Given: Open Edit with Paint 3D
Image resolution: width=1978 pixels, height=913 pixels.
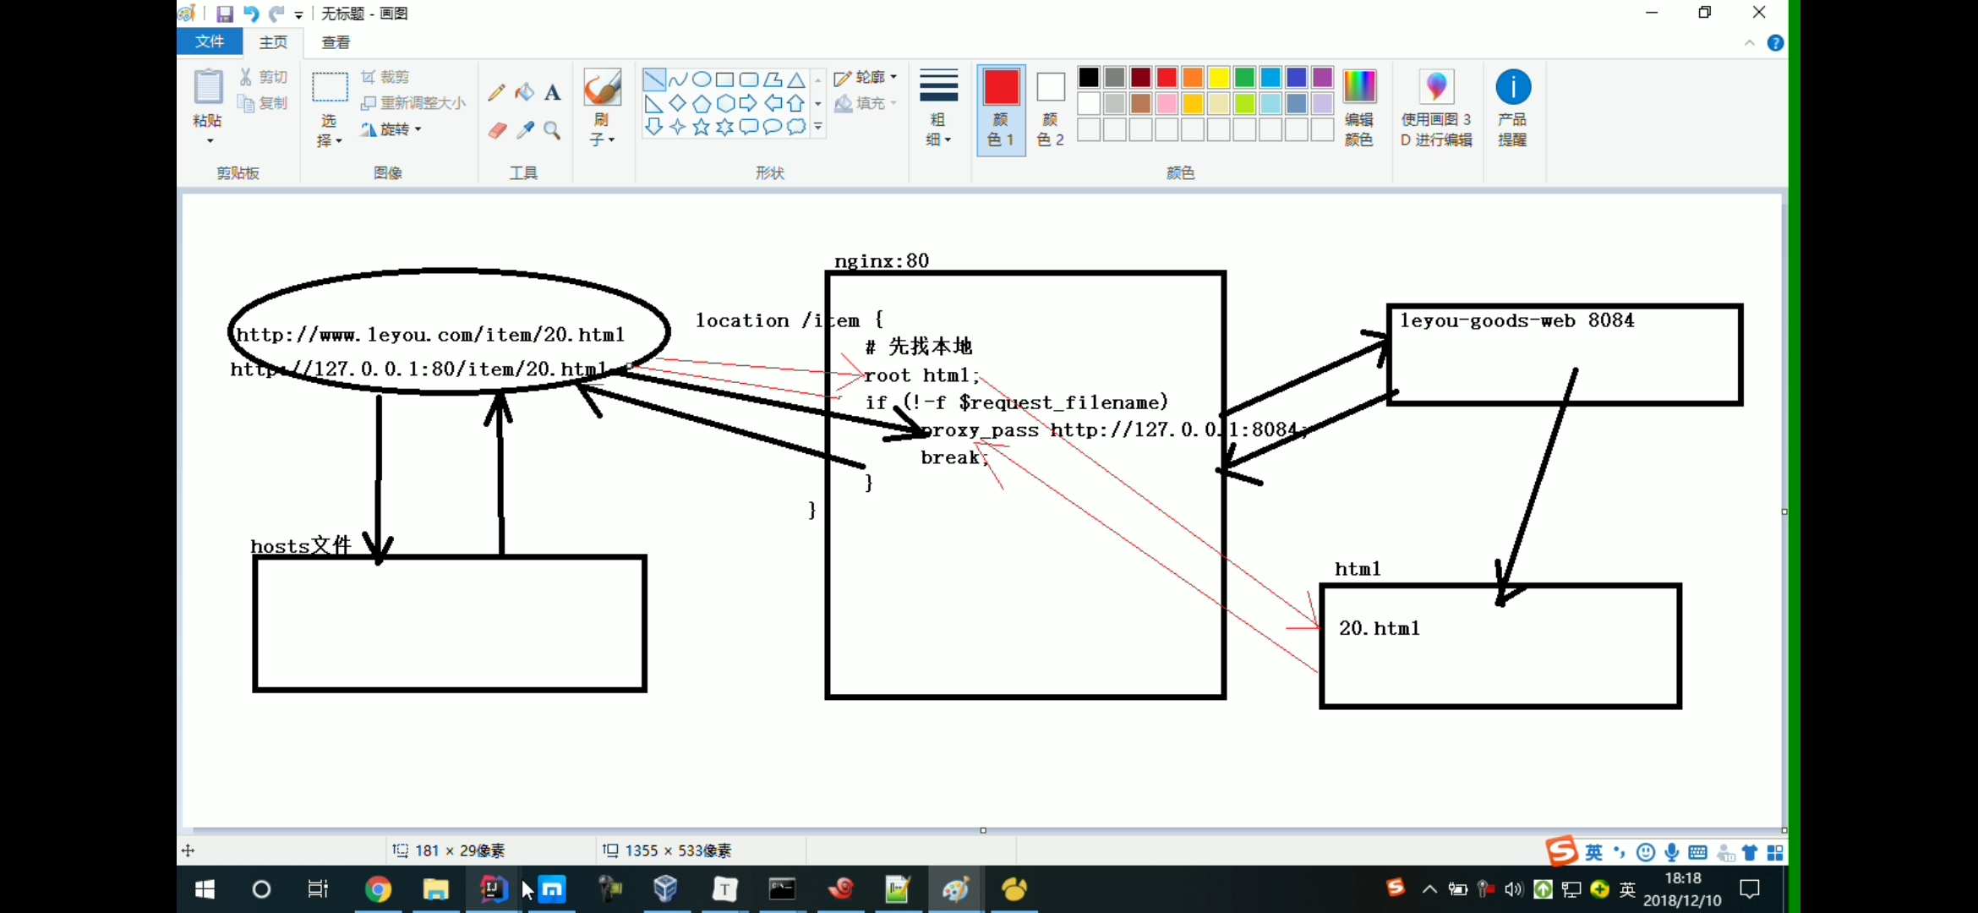Looking at the screenshot, I should [x=1436, y=108].
